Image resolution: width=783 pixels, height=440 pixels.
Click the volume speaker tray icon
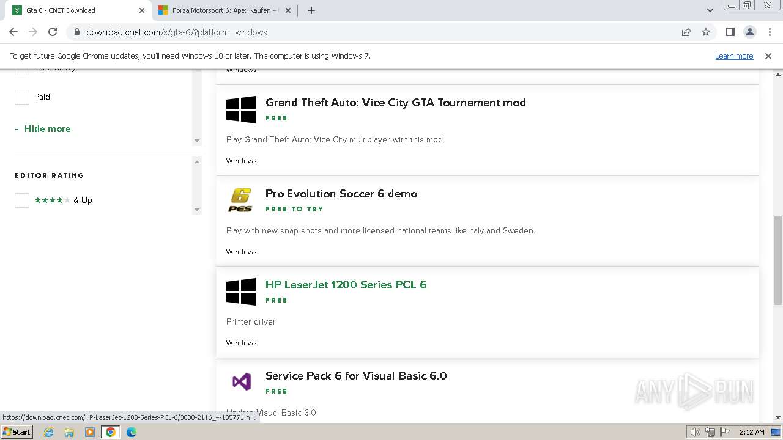pos(696,432)
